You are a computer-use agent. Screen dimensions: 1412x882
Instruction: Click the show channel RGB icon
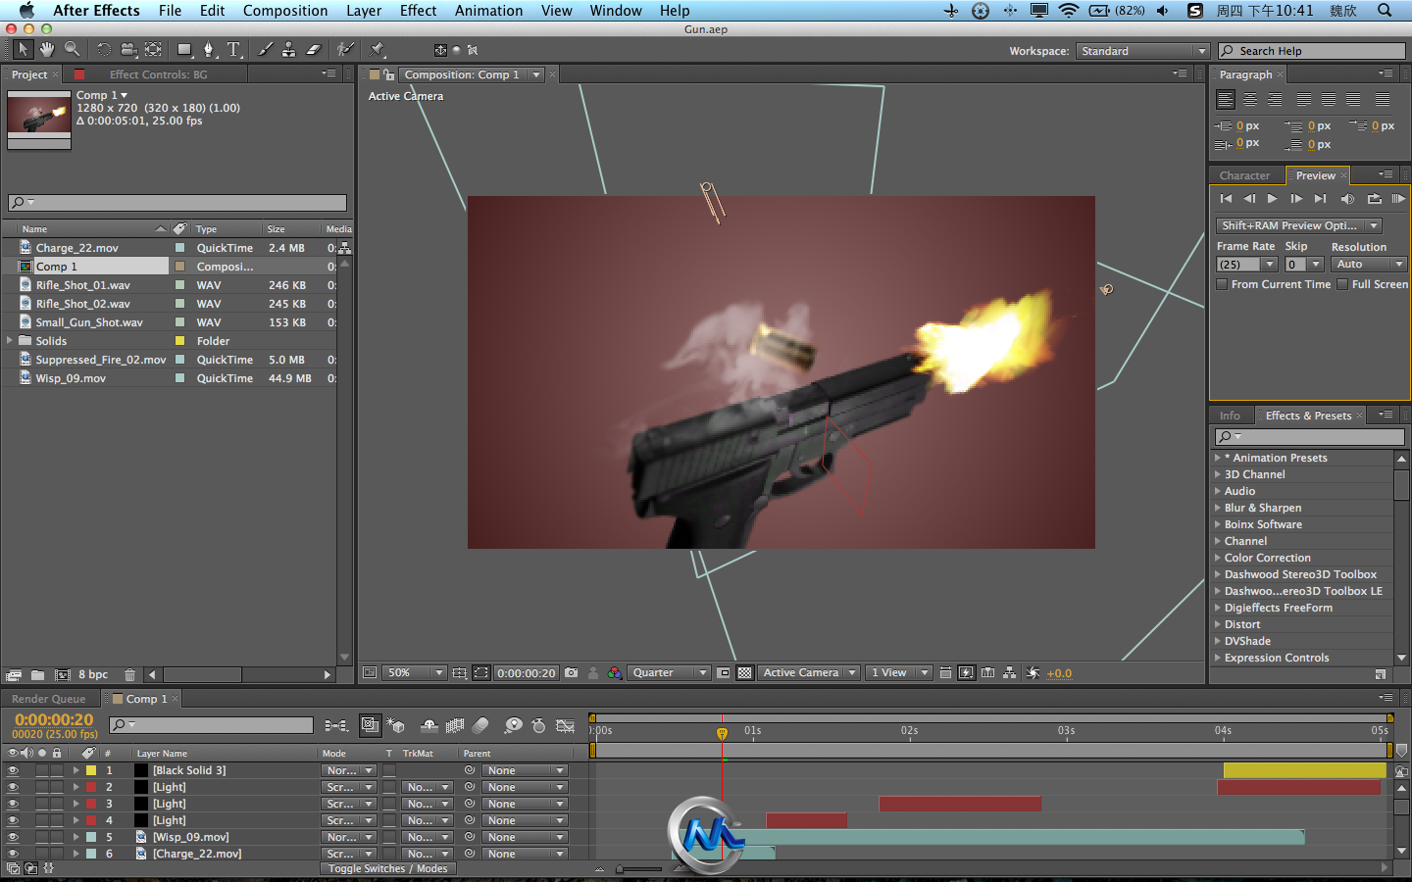coord(615,673)
